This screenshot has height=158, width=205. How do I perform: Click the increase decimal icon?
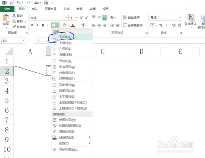tap(174, 25)
